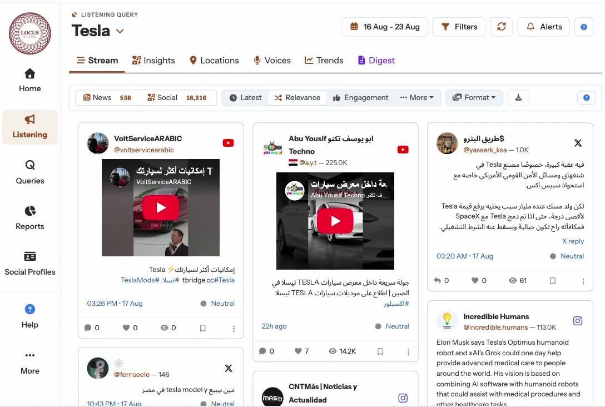
Task: Switch to the Locations tab
Action: pos(214,61)
